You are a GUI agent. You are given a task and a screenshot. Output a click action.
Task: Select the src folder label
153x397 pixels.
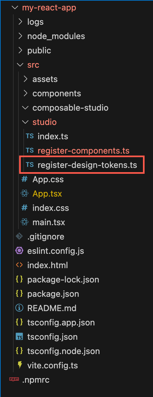33,65
